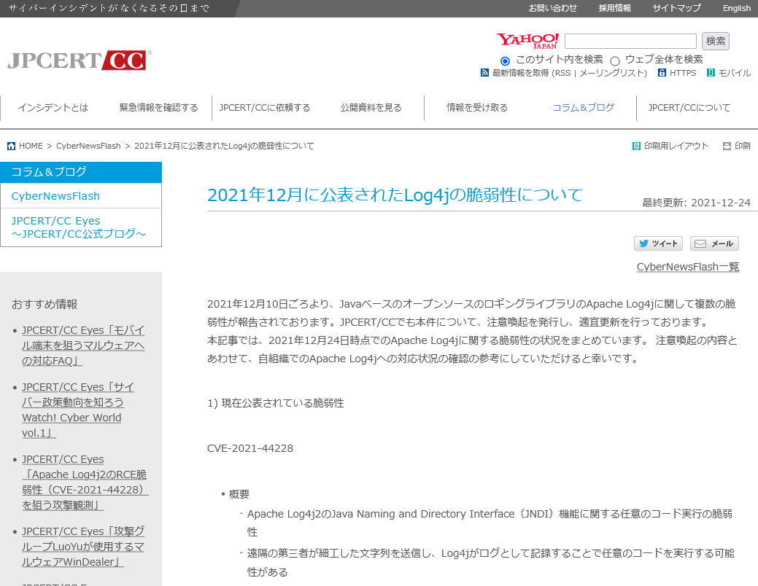758x586 pixels.
Task: Click the 検索 search button
Action: point(715,41)
